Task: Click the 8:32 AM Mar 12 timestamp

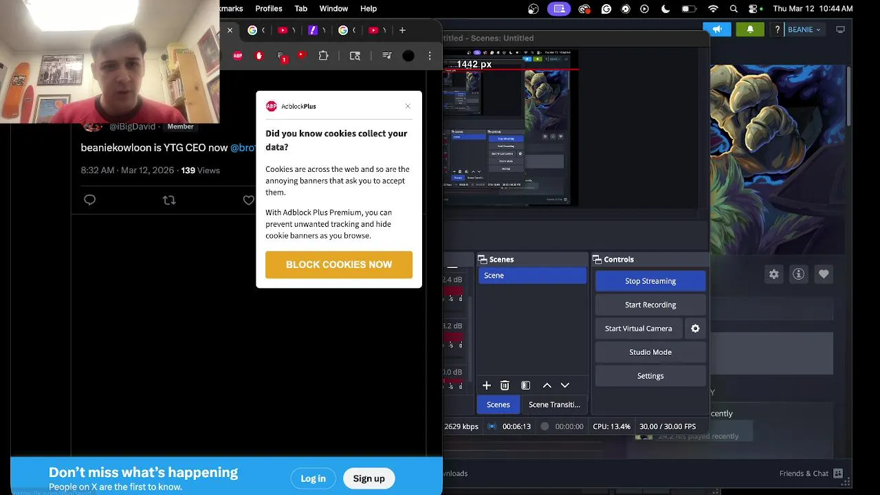Action: [x=127, y=170]
